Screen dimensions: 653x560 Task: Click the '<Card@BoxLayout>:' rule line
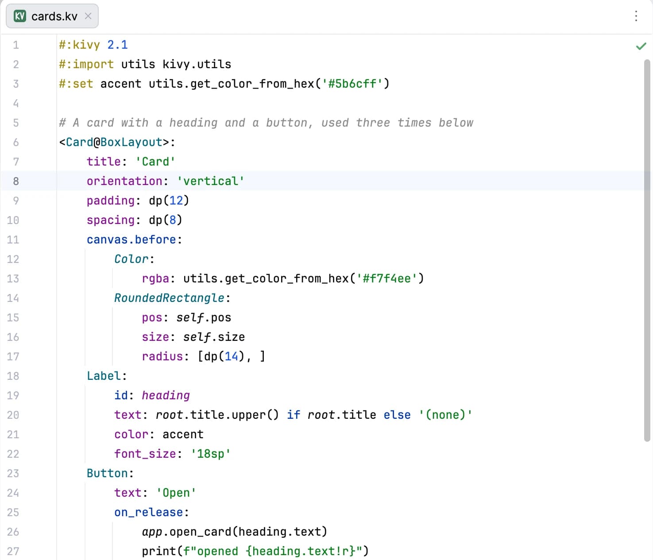point(117,142)
